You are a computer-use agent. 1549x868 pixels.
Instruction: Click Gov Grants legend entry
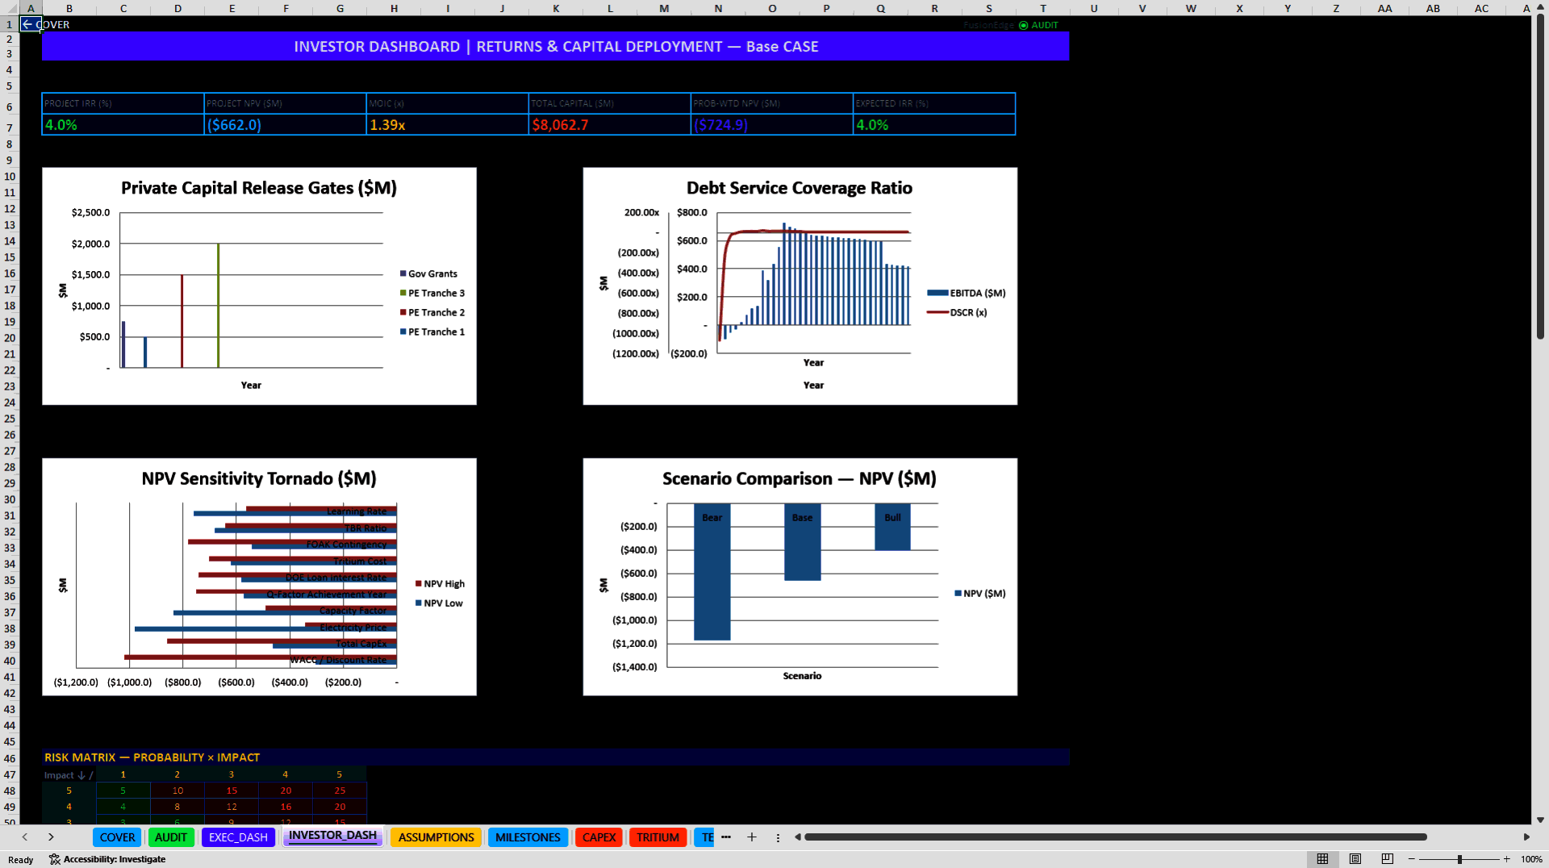pyautogui.click(x=428, y=273)
